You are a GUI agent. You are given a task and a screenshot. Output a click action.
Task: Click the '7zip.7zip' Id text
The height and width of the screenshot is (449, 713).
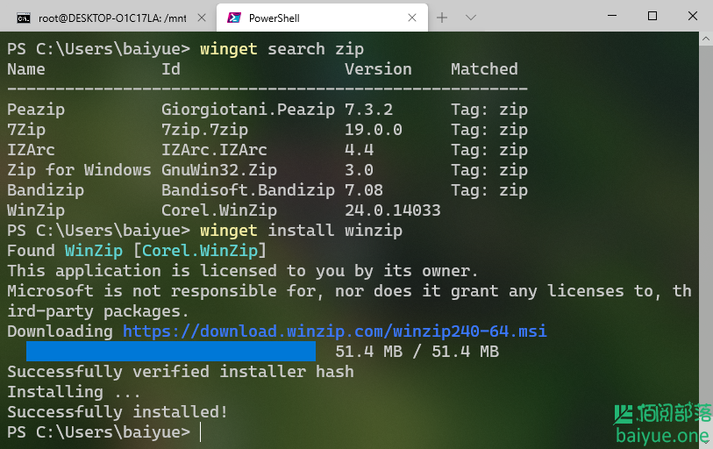pyautogui.click(x=204, y=130)
